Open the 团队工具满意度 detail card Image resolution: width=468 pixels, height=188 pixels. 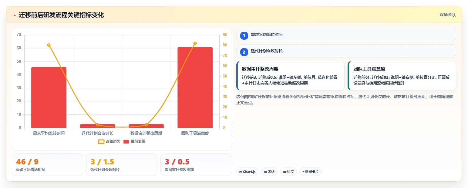tap(402, 76)
